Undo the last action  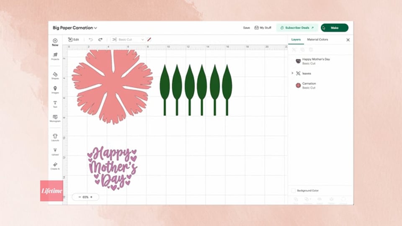click(x=91, y=39)
